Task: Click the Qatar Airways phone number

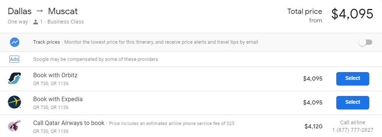Action: (x=352, y=130)
